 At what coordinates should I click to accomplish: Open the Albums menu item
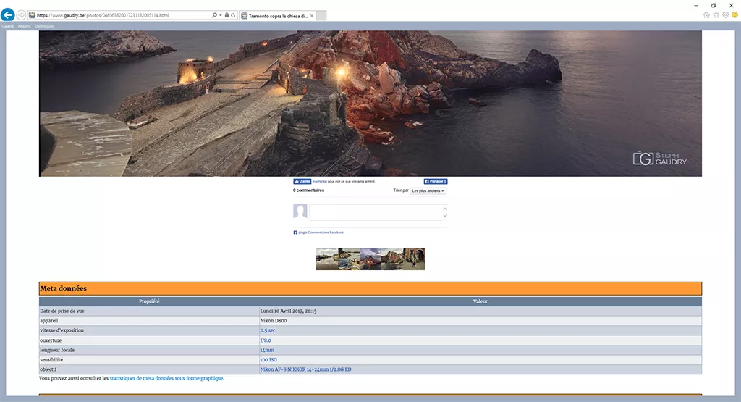pos(24,26)
